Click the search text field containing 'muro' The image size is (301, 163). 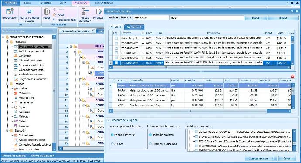click(x=207, y=17)
